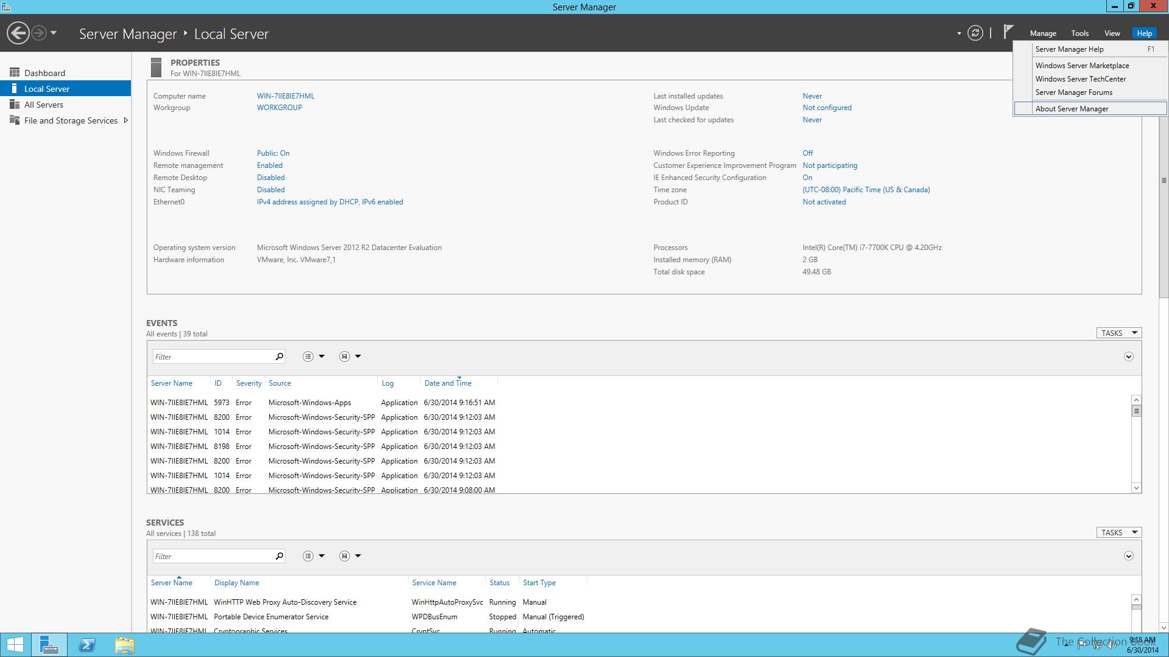
Task: Click the forward navigation arrow
Action: pyautogui.click(x=39, y=33)
